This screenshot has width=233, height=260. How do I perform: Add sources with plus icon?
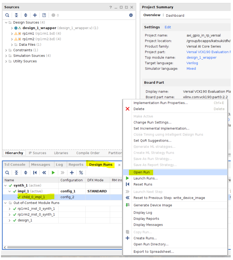(35, 15)
